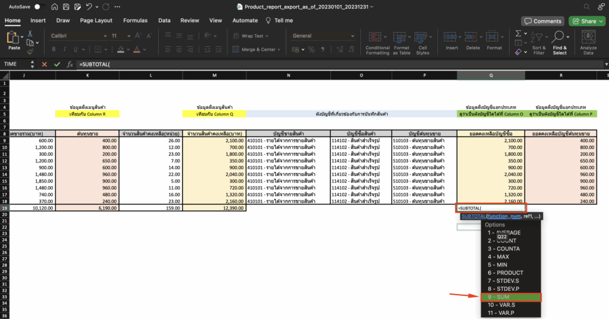609x319 pixels.
Task: Toggle the AutoSave switch
Action: (x=39, y=7)
